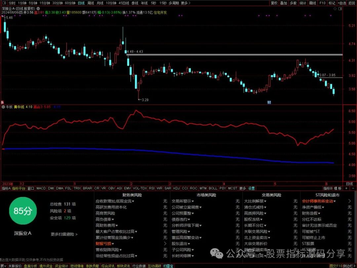357x268 pixels.
Task: Expand the 公司被立案调查 dropdown
Action: tap(186, 207)
